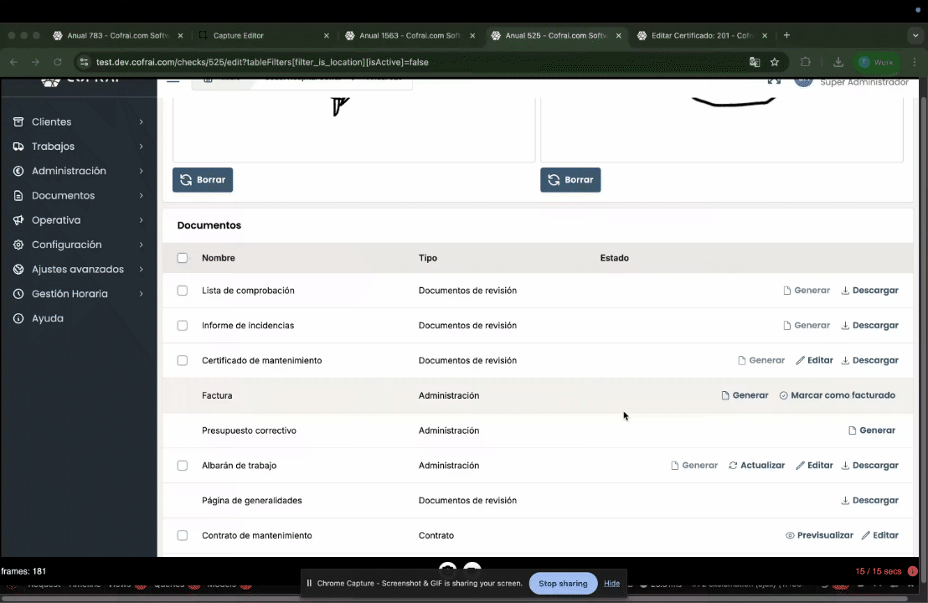The width and height of the screenshot is (928, 603).
Task: Expand the Administración sidebar chevron
Action: [x=141, y=171]
